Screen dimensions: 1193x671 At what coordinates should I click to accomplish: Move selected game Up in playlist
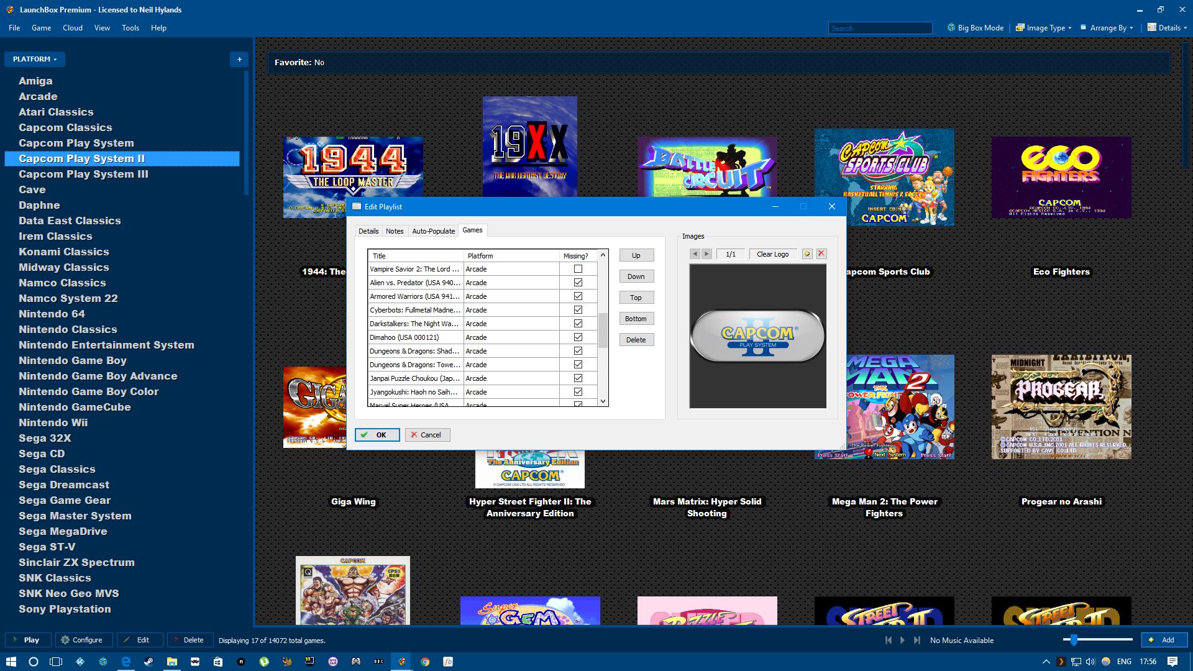[x=636, y=255]
